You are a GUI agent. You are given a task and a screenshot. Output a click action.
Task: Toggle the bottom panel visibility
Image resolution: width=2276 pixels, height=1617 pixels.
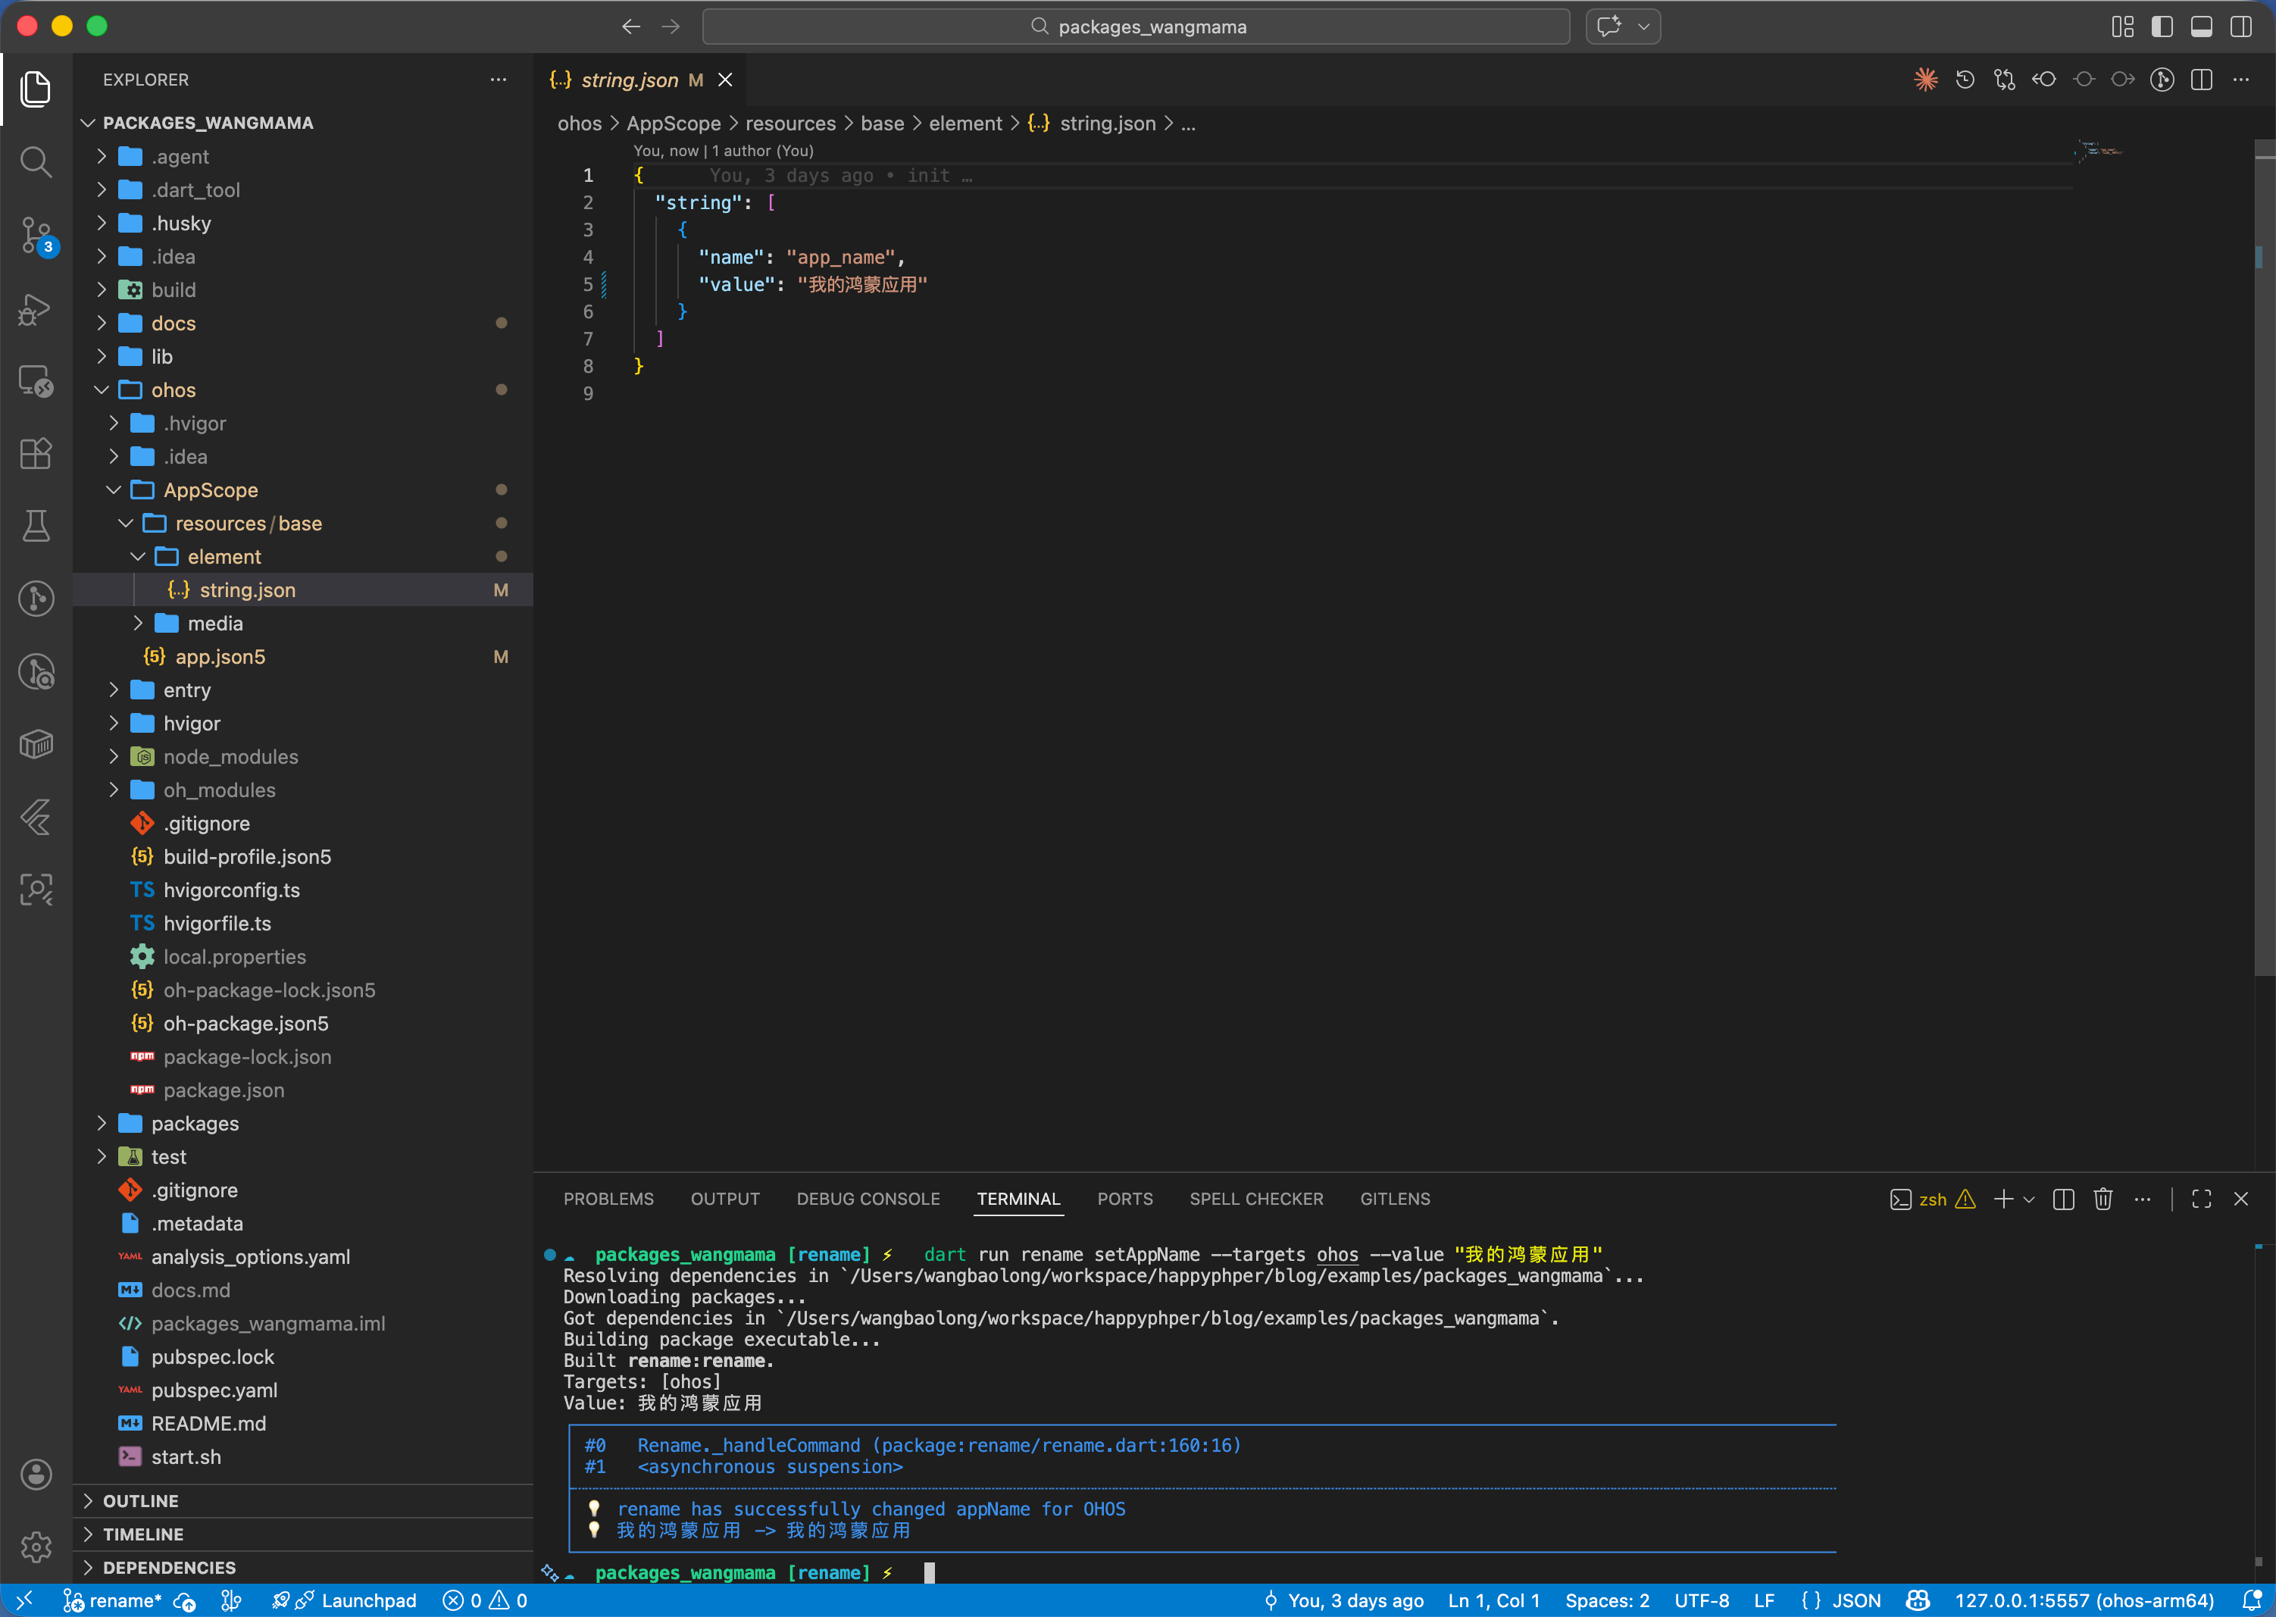(2201, 27)
